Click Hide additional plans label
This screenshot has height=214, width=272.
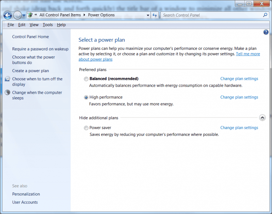tap(99, 118)
